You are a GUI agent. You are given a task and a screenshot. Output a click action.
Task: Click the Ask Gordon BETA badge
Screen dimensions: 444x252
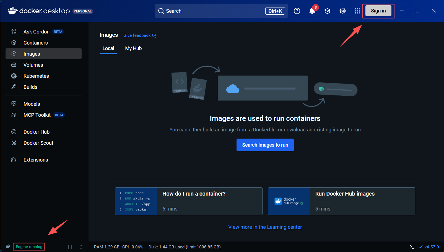coord(58,32)
